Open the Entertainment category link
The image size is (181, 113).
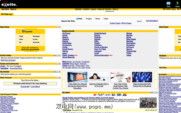point(100,33)
